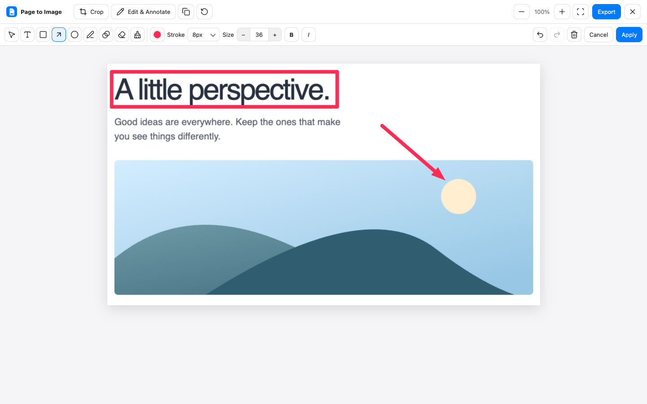Viewport: 647px width, 404px height.
Task: Undo the last annotation
Action: (x=540, y=35)
